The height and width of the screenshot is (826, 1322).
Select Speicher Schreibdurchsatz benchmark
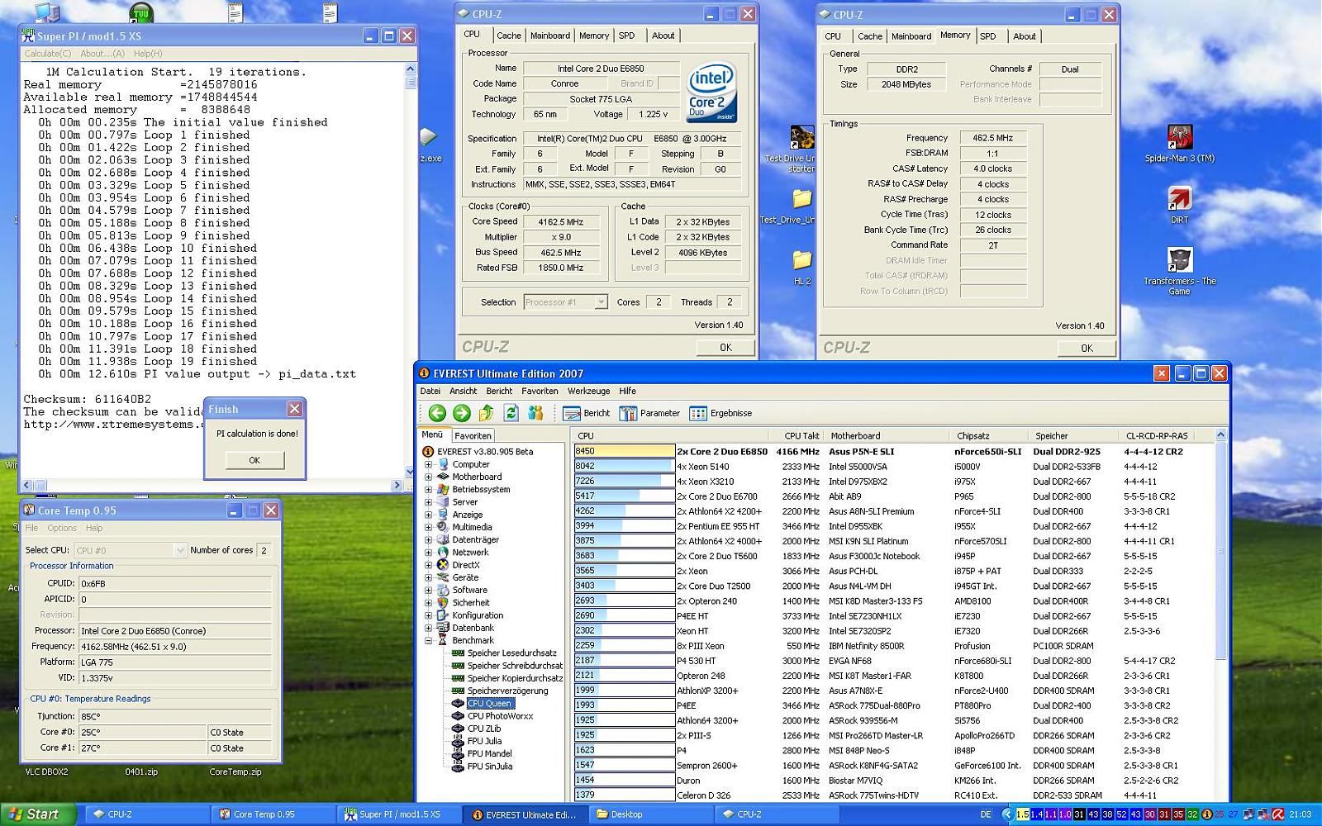[515, 666]
